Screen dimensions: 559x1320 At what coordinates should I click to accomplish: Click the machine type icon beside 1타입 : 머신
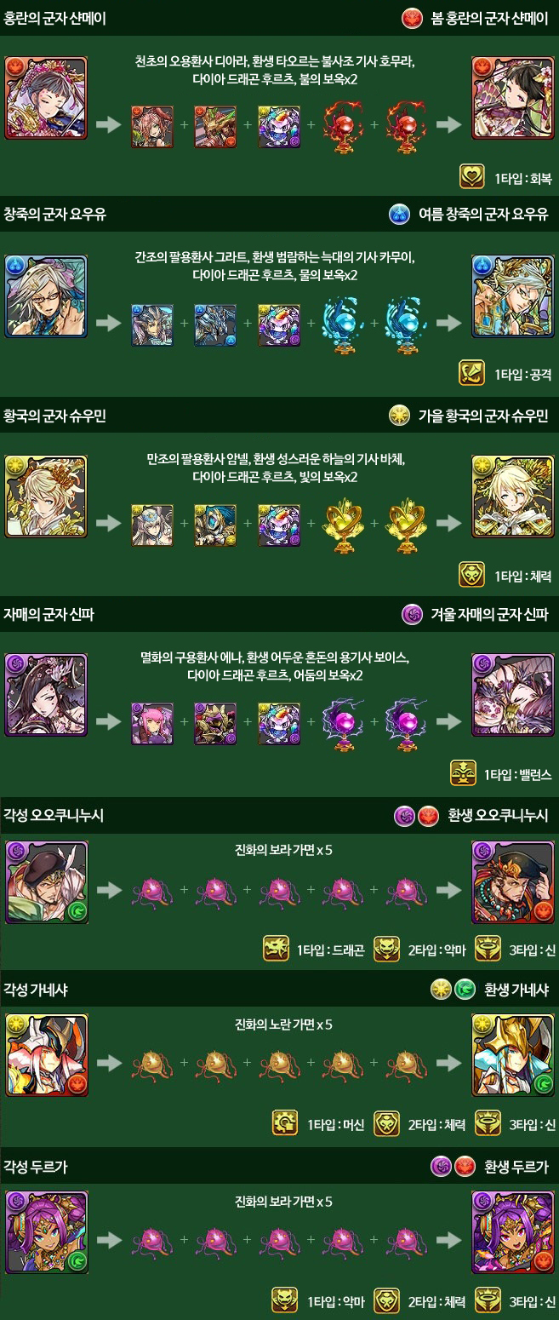(285, 1124)
